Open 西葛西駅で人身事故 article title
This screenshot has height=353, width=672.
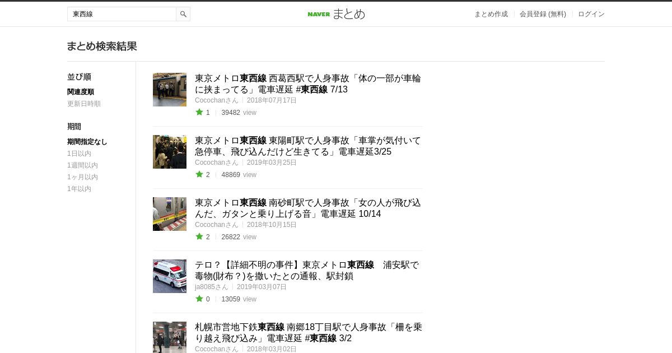308,84
